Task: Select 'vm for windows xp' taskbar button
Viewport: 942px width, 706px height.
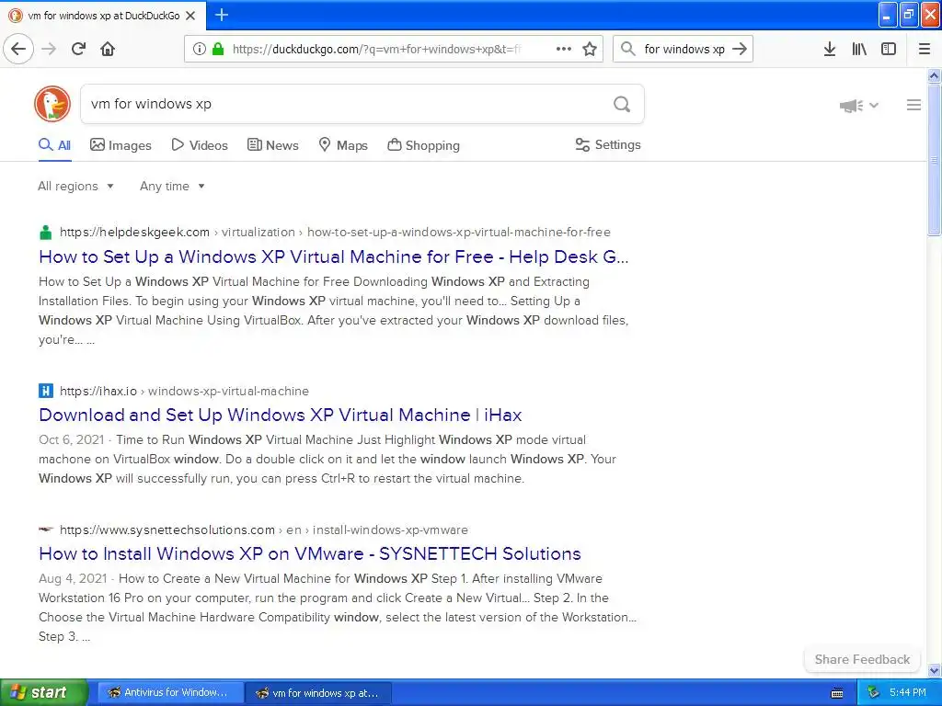Action: (319, 693)
